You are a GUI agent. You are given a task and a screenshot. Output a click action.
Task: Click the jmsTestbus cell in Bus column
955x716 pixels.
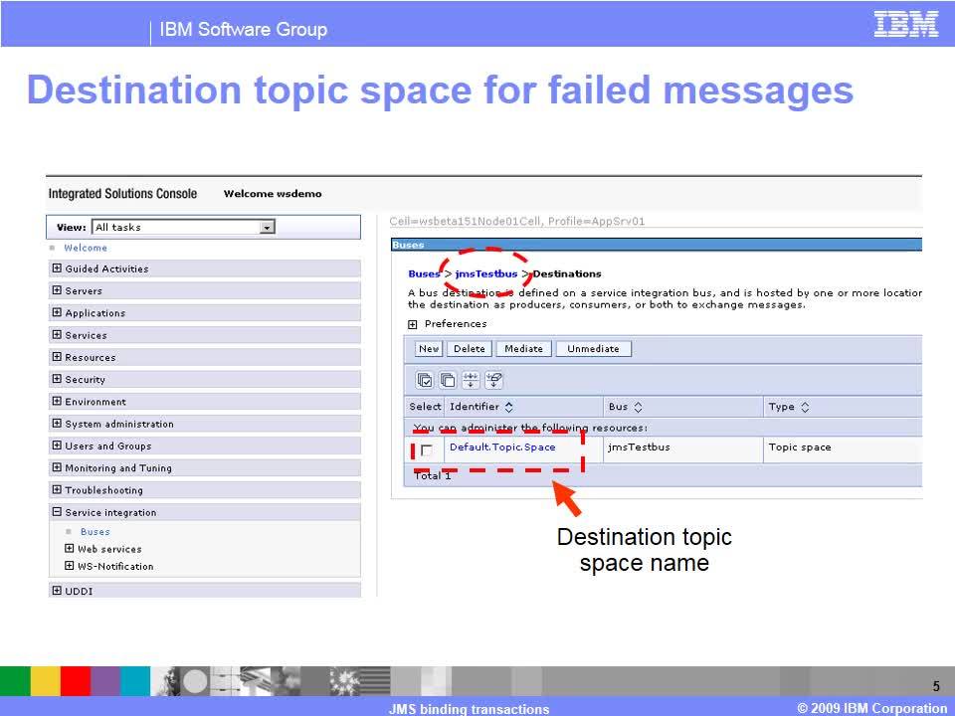coord(639,447)
